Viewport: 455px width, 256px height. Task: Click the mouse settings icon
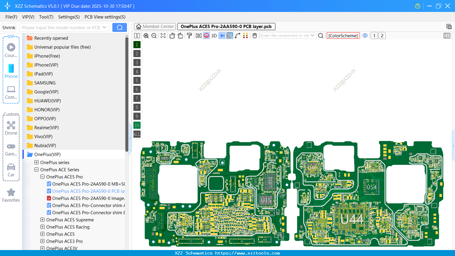(255, 36)
